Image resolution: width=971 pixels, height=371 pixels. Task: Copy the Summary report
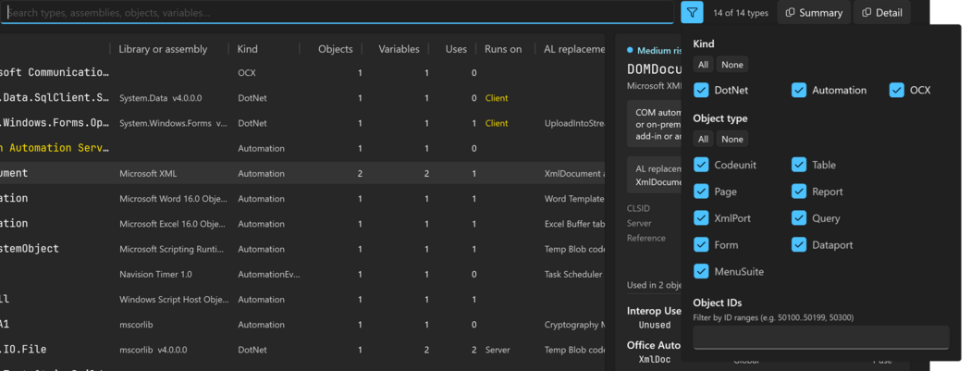tap(814, 12)
